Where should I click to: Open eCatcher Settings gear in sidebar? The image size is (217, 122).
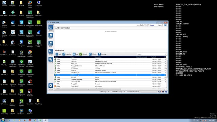pyautogui.click(x=51, y=86)
